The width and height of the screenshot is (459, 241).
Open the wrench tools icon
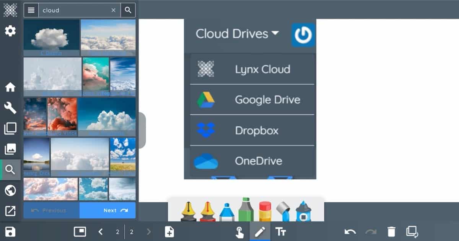10,108
